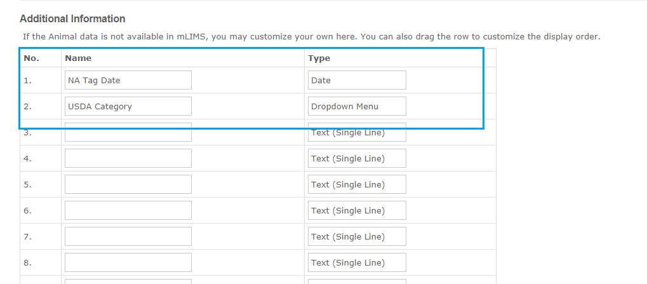
Task: Select the Type column header
Action: [x=319, y=58]
